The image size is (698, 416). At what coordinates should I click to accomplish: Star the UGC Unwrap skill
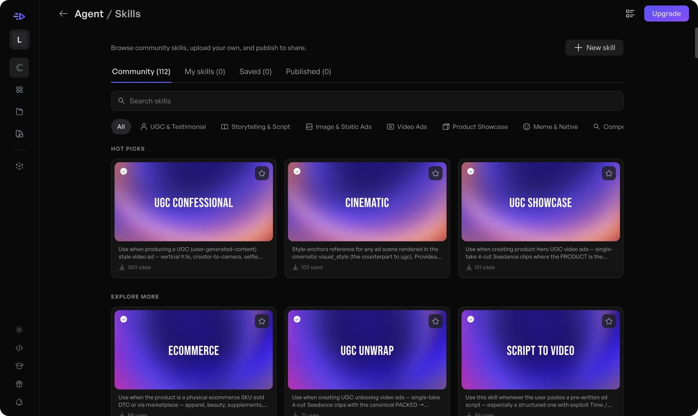(x=435, y=321)
